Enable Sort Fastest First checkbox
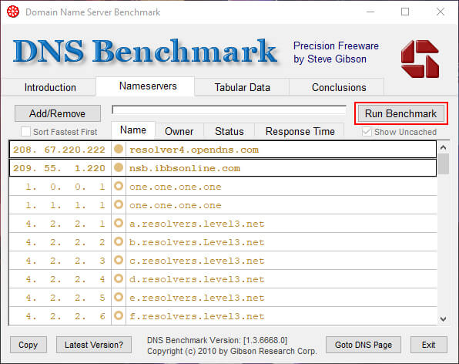The image size is (459, 364). click(x=25, y=132)
